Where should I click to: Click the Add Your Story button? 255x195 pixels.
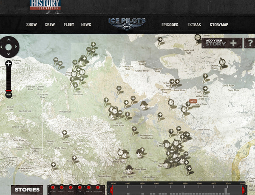point(222,43)
